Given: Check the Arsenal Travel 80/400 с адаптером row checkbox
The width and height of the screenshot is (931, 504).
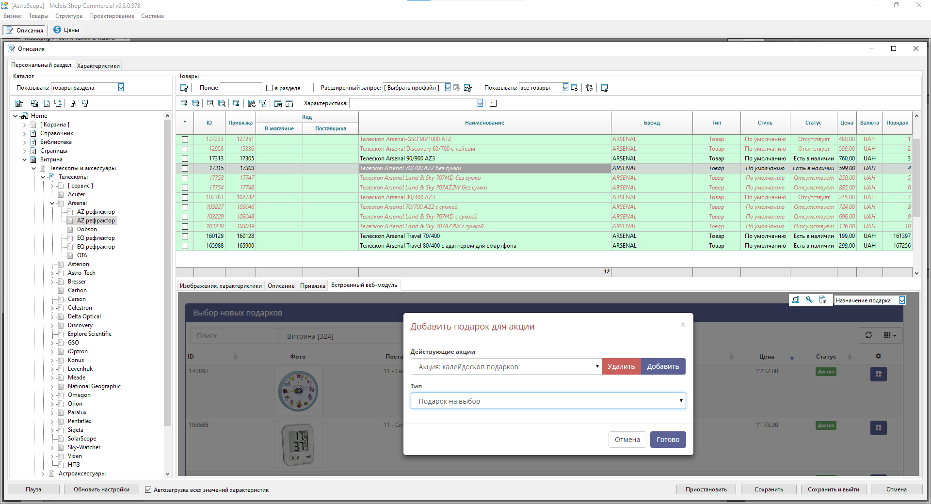Looking at the screenshot, I should pos(185,246).
